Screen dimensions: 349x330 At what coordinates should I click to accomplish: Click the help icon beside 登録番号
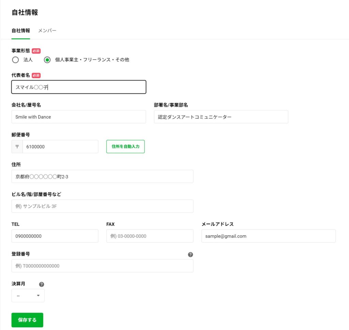point(190,254)
